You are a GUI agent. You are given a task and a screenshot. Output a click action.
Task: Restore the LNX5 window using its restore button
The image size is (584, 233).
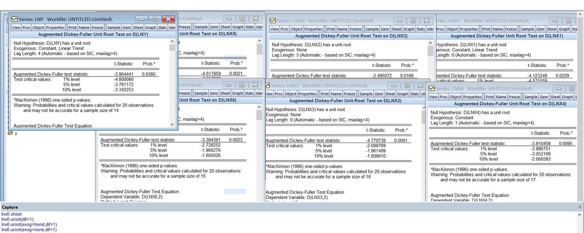(x=242, y=19)
